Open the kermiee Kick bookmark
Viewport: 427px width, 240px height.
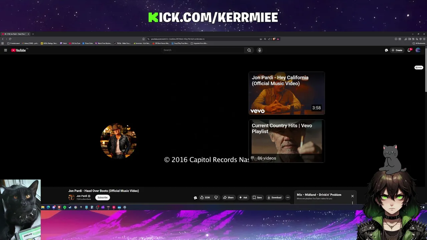point(141,43)
